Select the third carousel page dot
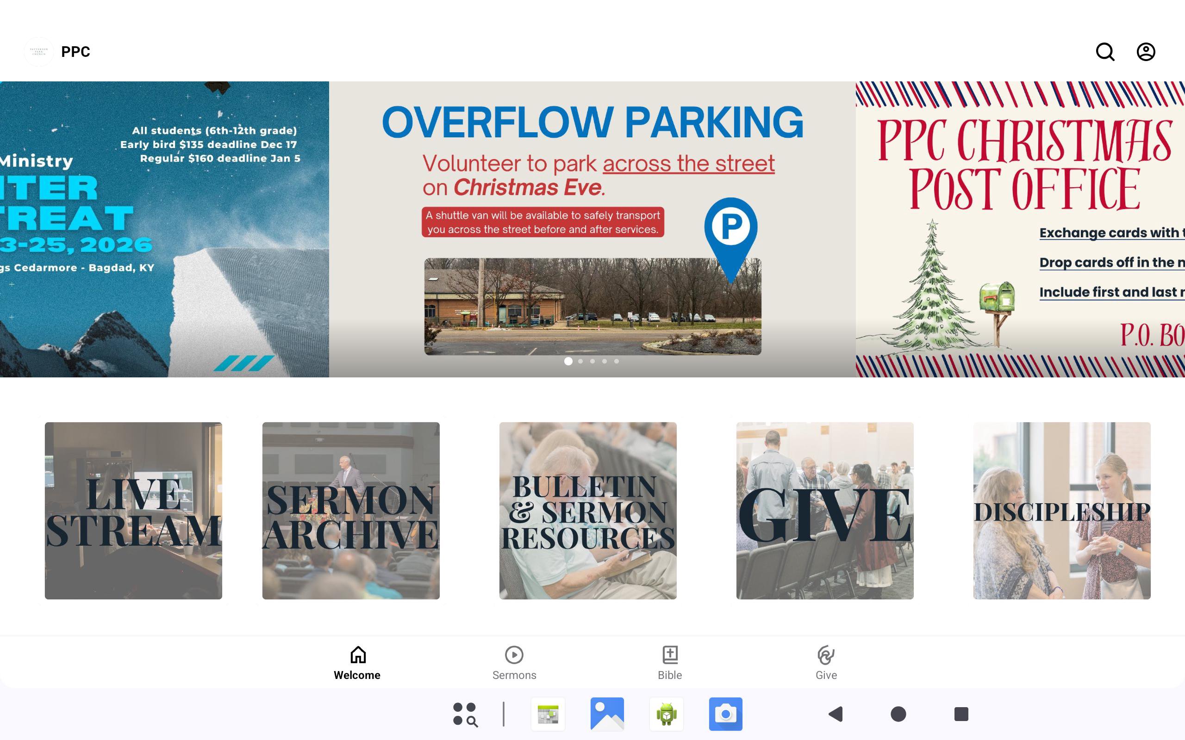The height and width of the screenshot is (740, 1185). pyautogui.click(x=592, y=361)
